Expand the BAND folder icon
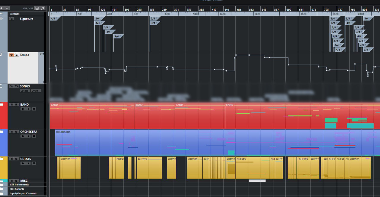Viewport: 380px width, 197px height. [1, 104]
